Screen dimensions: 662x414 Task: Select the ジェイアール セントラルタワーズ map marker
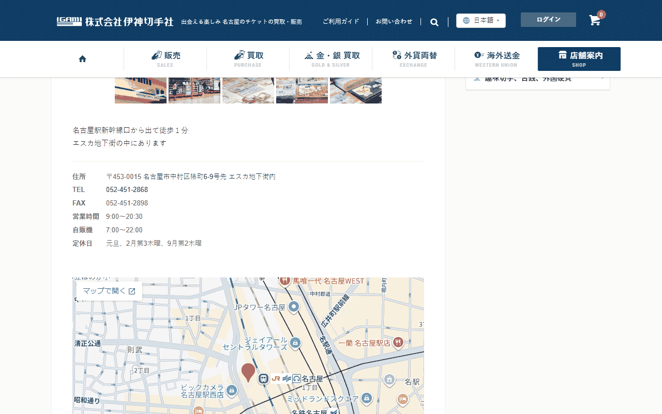tap(295, 343)
